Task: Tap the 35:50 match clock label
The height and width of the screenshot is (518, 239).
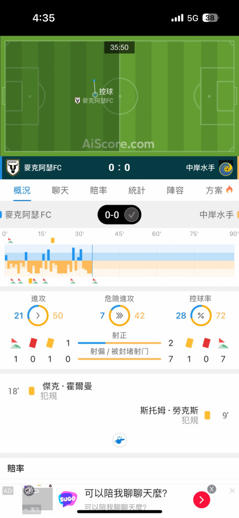Action: click(x=119, y=48)
